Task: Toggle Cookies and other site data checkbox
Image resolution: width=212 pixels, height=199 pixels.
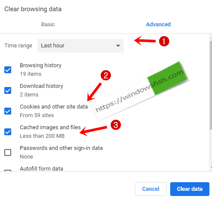Action: point(8,111)
